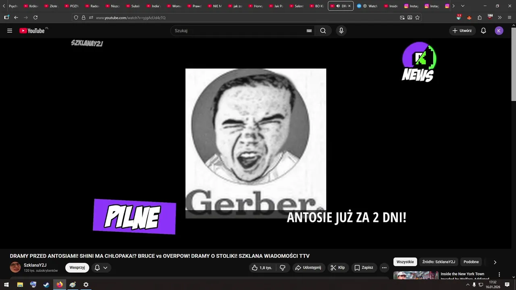The height and width of the screenshot is (290, 516).
Task: Like the video (1,8 tys.)
Action: (x=262, y=267)
